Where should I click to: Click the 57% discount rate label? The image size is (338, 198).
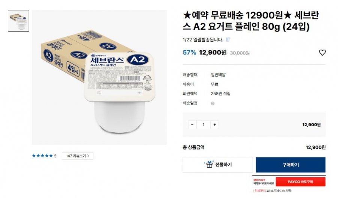point(190,53)
